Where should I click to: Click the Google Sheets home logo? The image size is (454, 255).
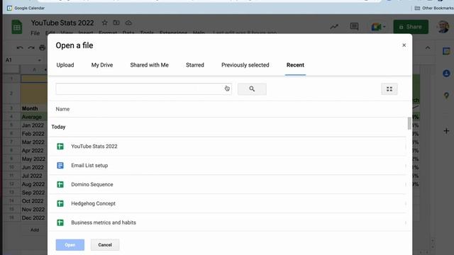click(x=17, y=27)
